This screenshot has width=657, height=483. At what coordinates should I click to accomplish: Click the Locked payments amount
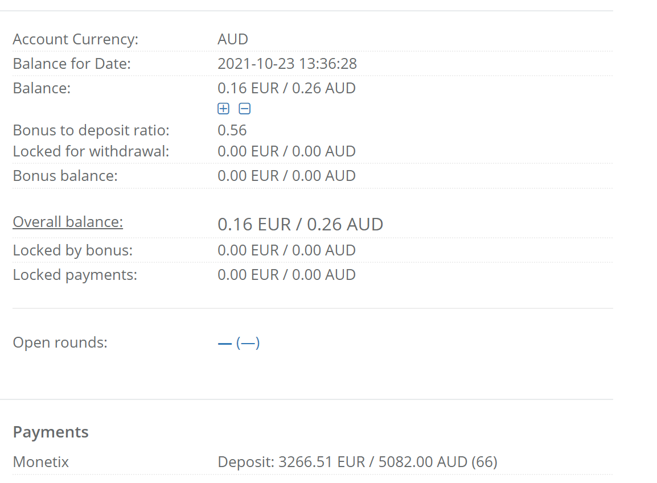point(286,275)
